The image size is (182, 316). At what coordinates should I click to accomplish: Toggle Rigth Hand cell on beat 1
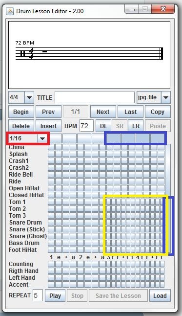click(51, 271)
